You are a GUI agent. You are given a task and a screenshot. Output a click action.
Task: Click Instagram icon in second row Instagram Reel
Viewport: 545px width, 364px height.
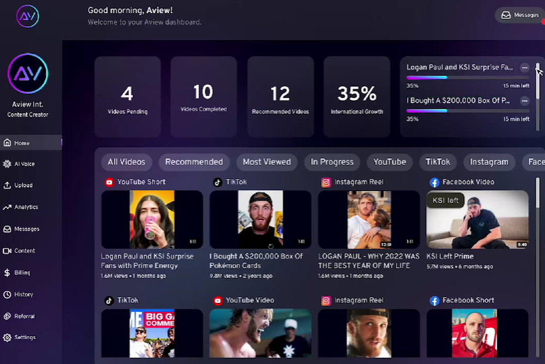click(326, 300)
